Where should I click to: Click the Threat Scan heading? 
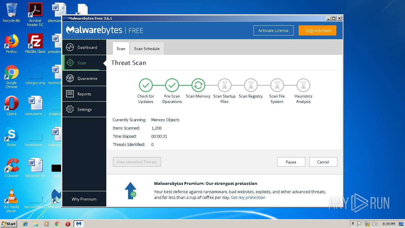[x=129, y=63]
